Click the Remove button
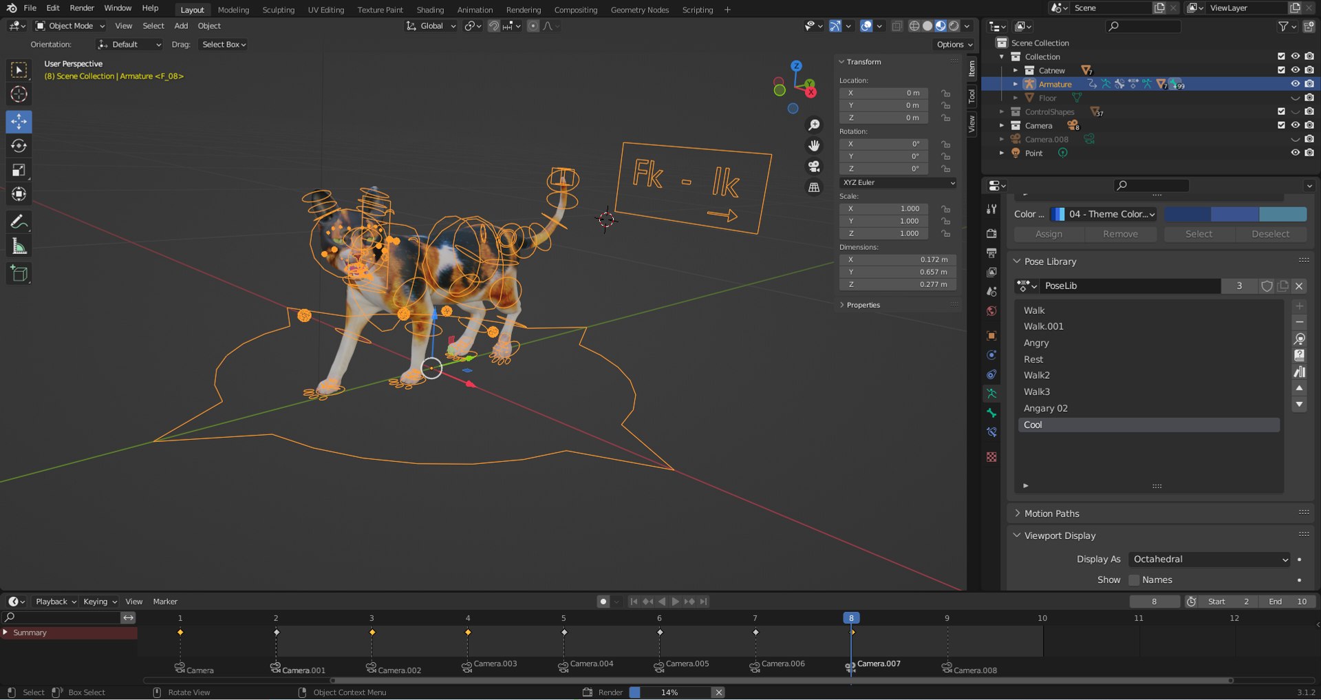1321x700 pixels. click(1120, 234)
